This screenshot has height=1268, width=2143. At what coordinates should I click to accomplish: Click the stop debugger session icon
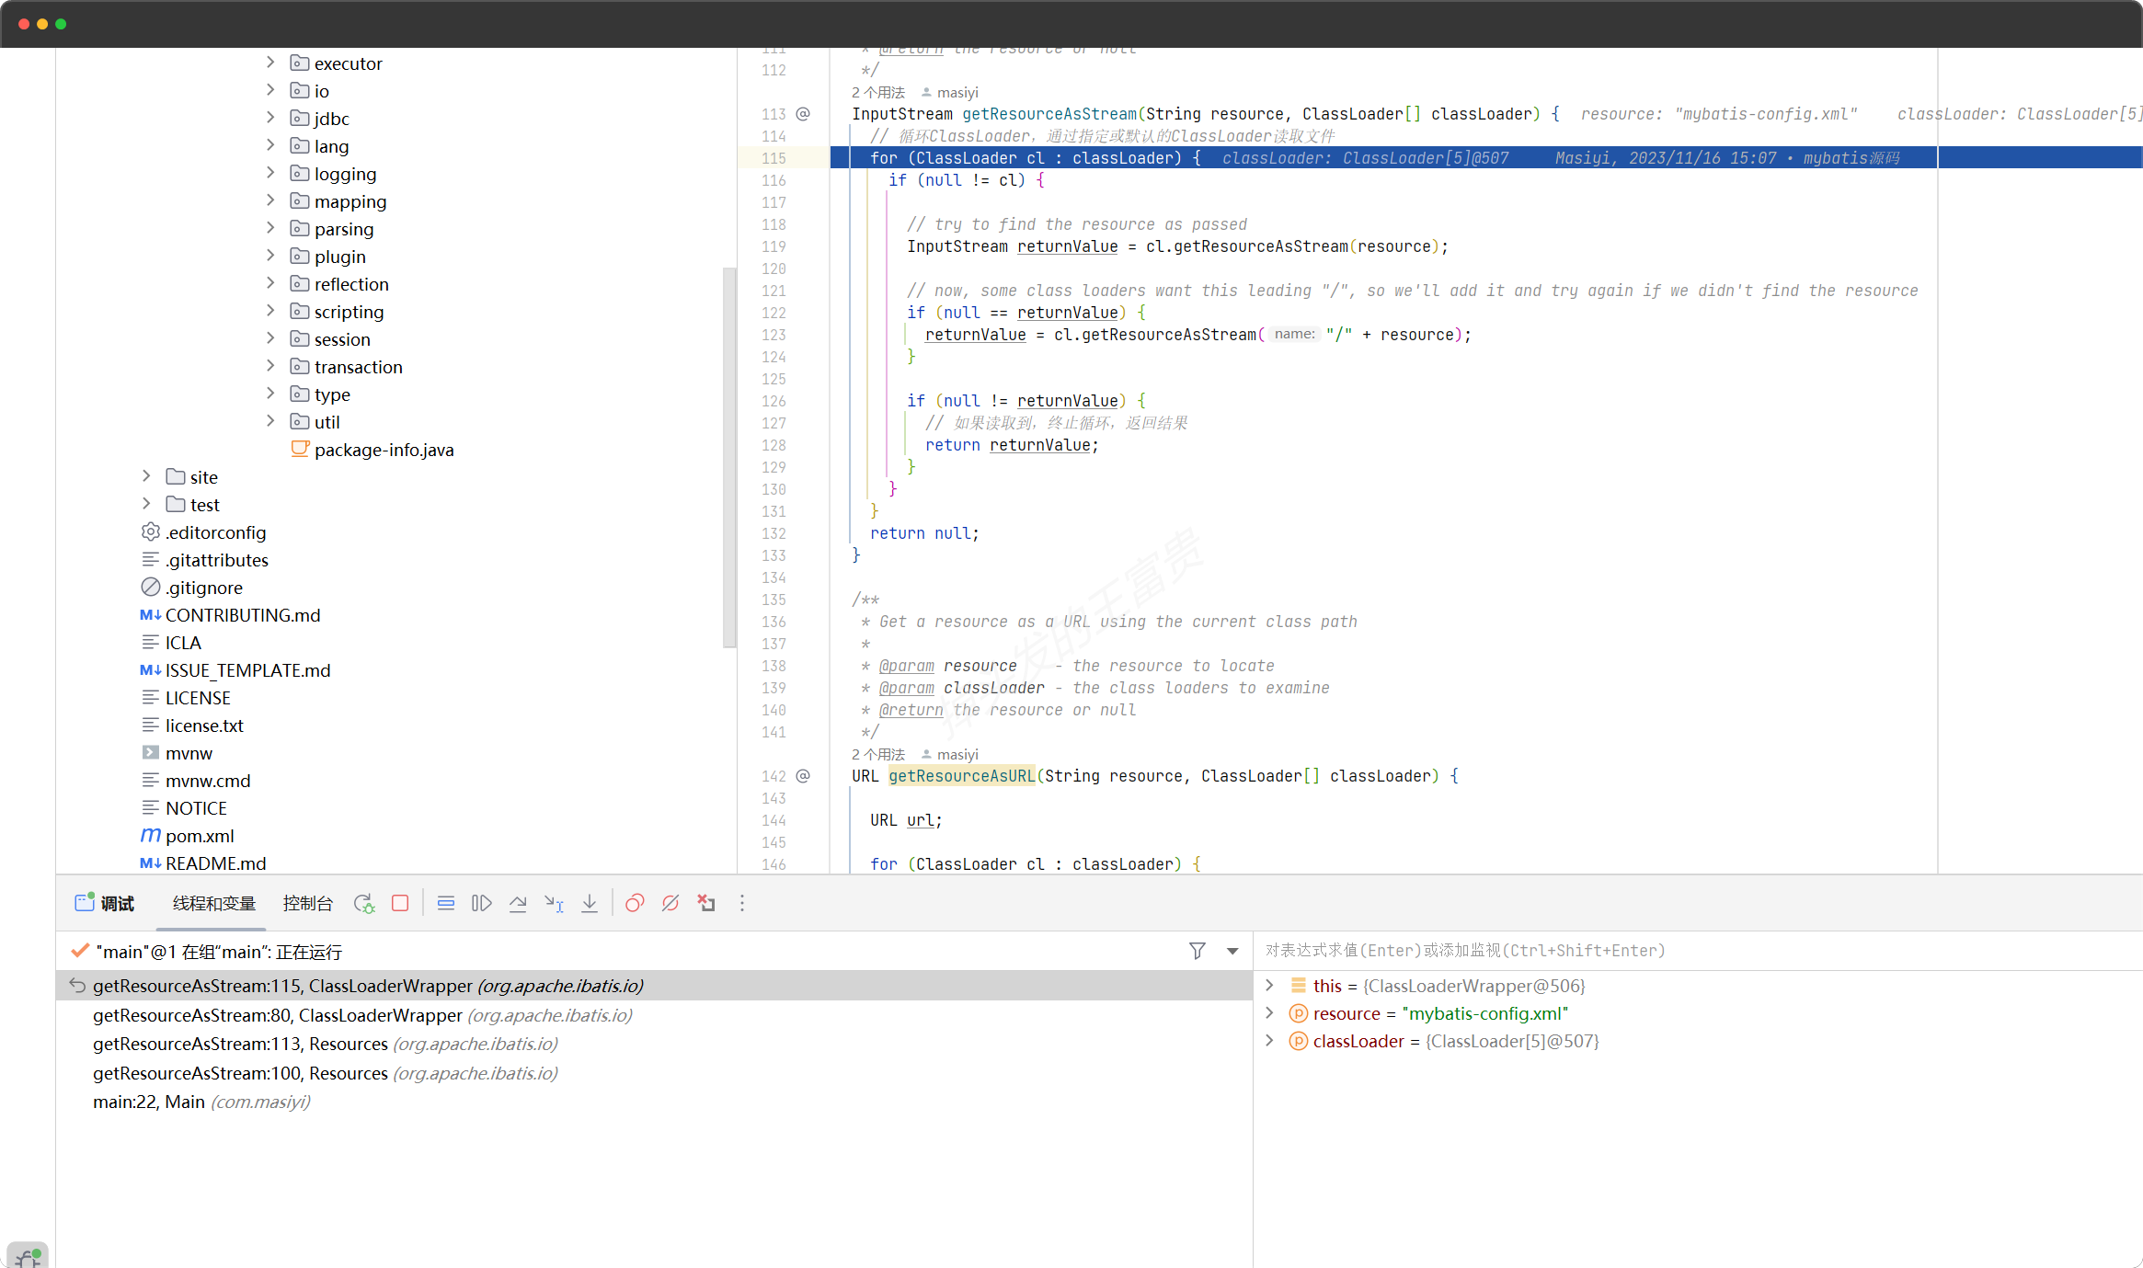[x=400, y=903]
